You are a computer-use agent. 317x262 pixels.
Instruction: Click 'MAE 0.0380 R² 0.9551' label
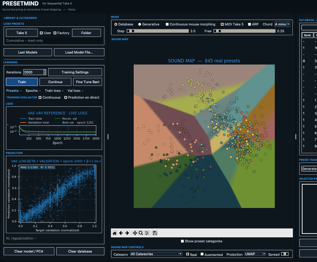[x=37, y=167]
